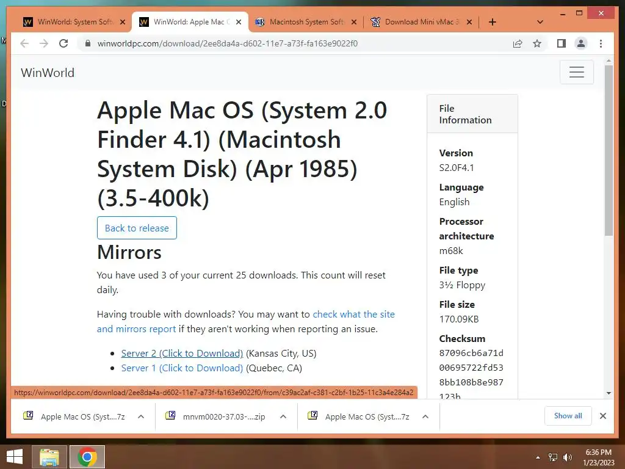The height and width of the screenshot is (469, 625).
Task: Show hidden system tray icons
Action: pyautogui.click(x=538, y=457)
